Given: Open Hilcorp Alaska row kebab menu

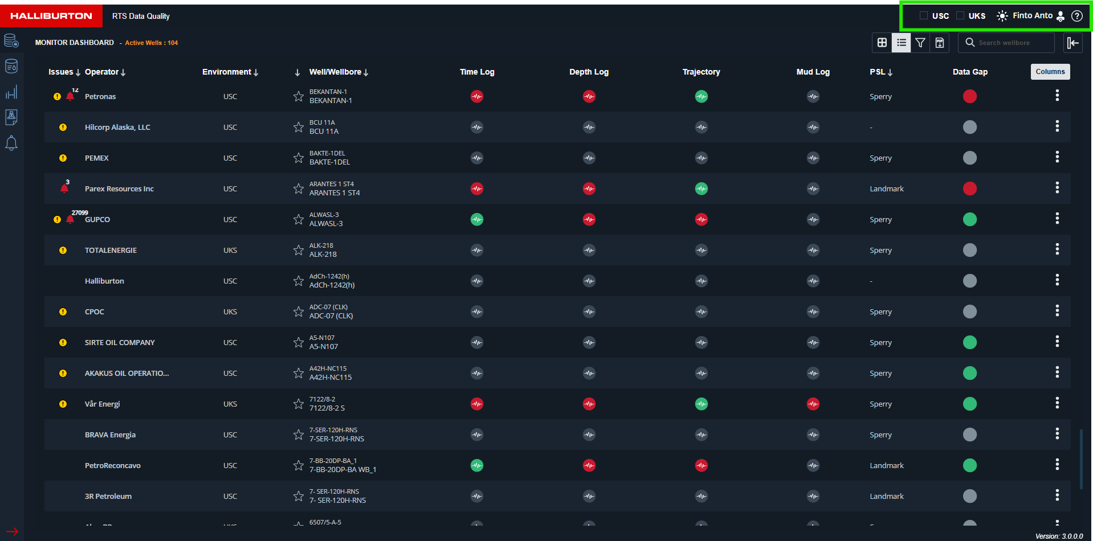Looking at the screenshot, I should pyautogui.click(x=1057, y=126).
